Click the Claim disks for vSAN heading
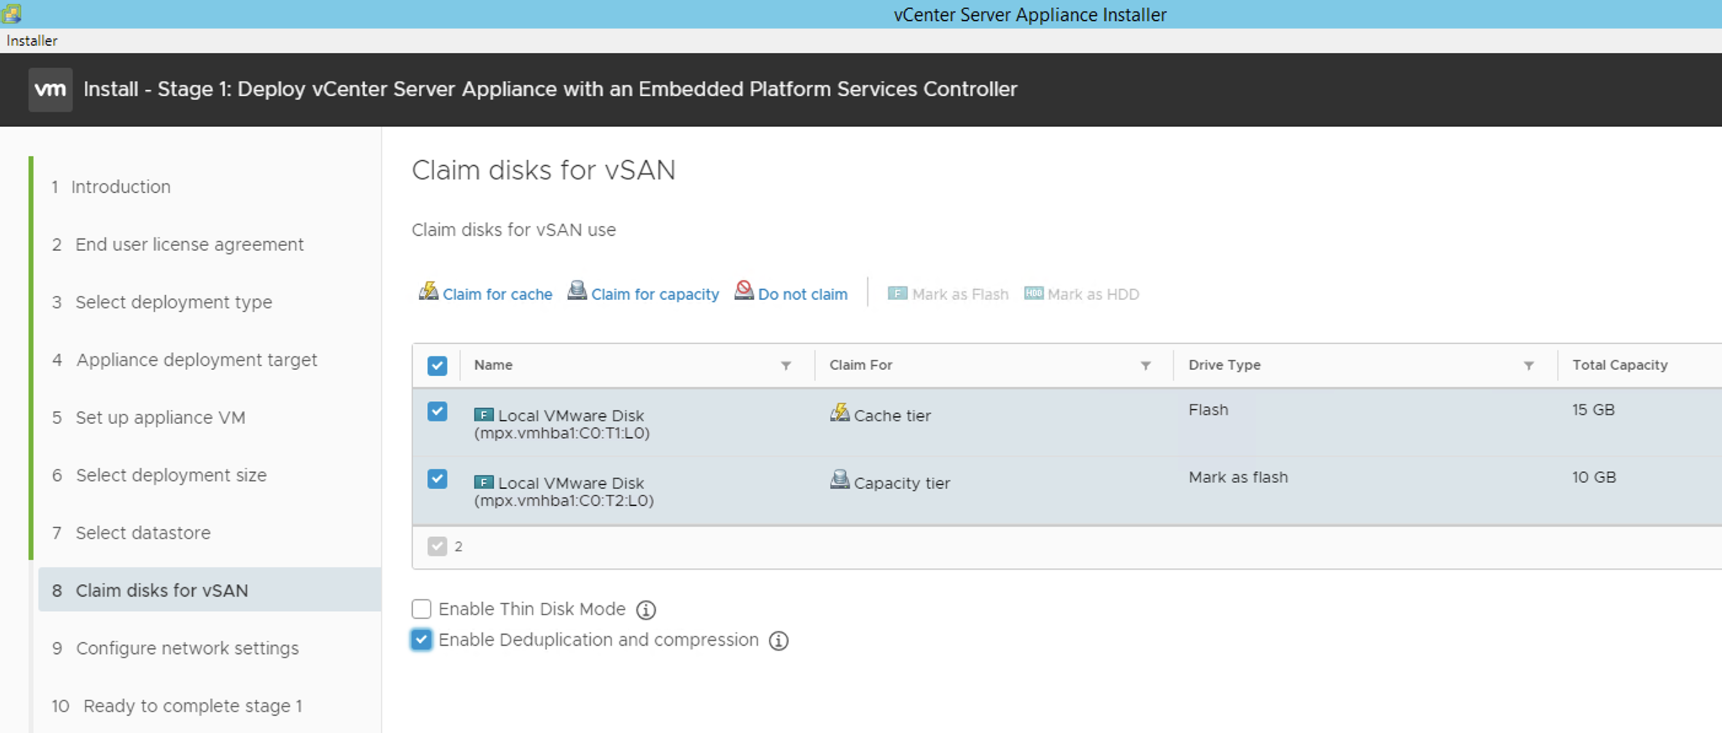This screenshot has height=733, width=1722. coord(543,169)
